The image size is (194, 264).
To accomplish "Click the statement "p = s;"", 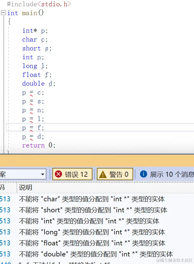I will click(33, 101).
